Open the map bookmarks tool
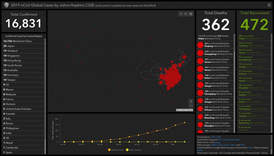Image resolution: width=274 pixels, height=156 pixels. pos(181,14)
